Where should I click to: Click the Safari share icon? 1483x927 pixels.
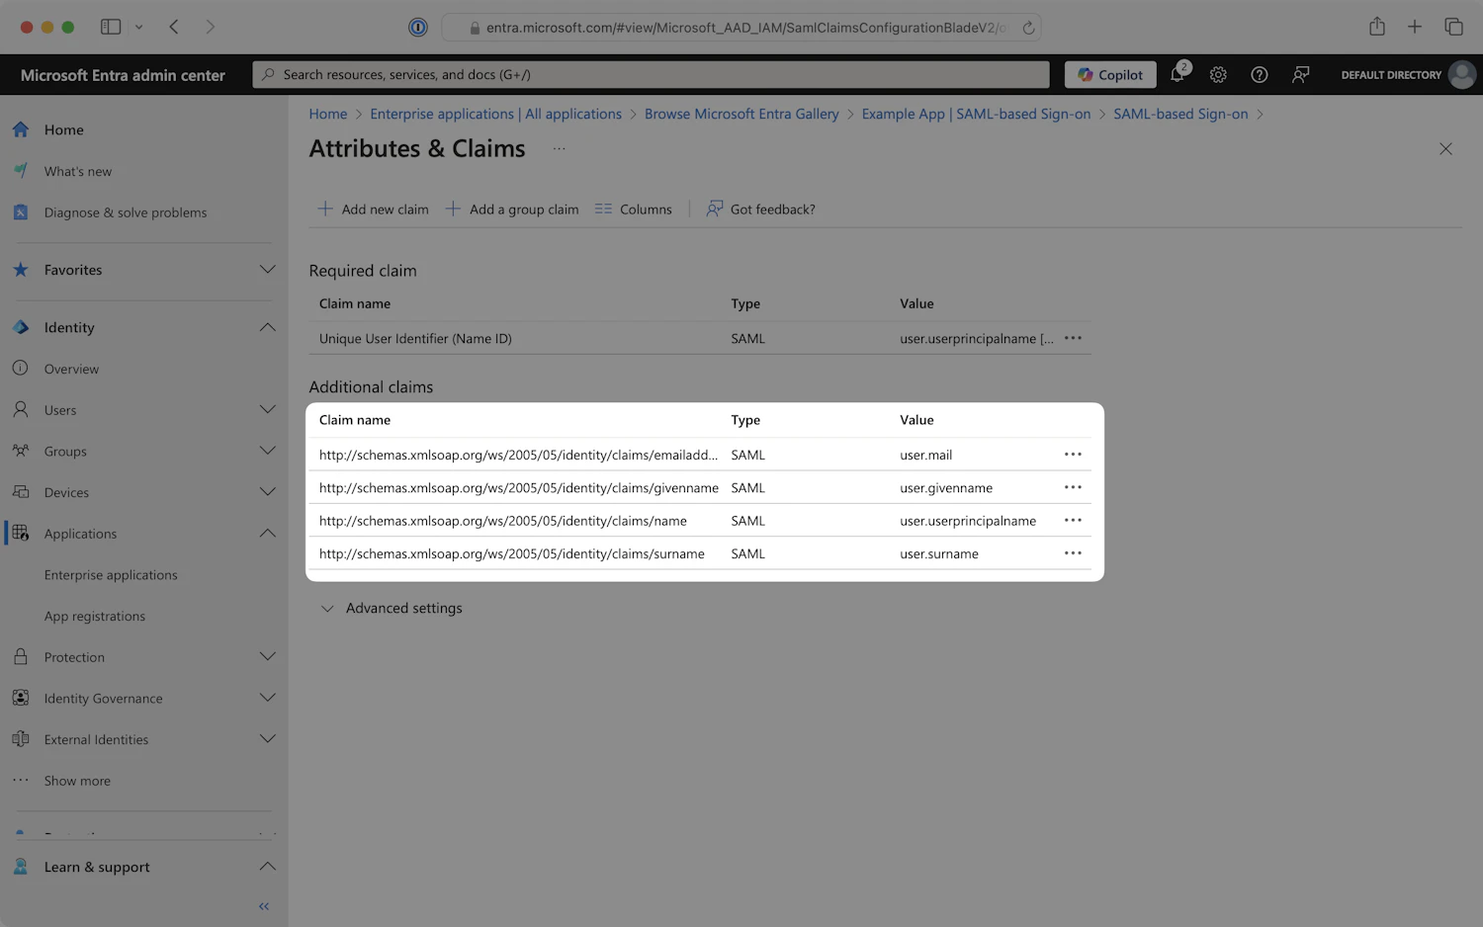[x=1377, y=27]
